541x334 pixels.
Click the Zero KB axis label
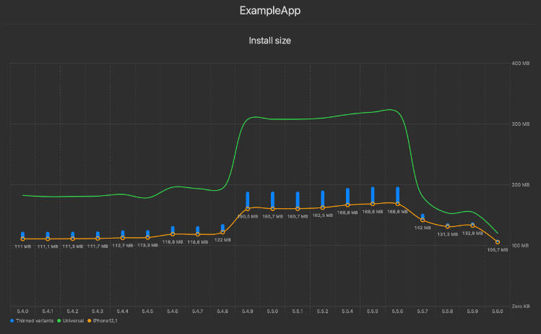tap(520, 306)
